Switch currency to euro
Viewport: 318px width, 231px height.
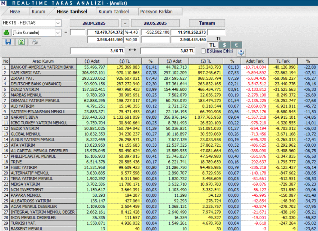click(x=236, y=45)
